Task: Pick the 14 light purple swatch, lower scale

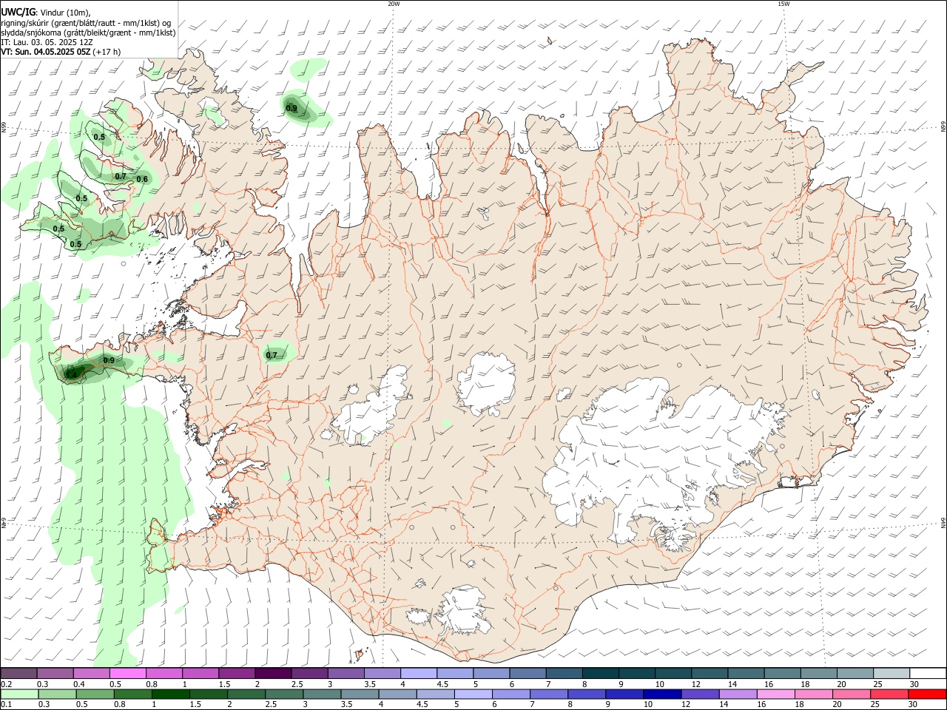Action: 738,694
